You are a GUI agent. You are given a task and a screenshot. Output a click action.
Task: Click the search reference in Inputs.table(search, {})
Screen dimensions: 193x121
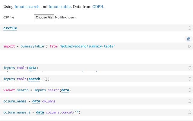coord(34,79)
